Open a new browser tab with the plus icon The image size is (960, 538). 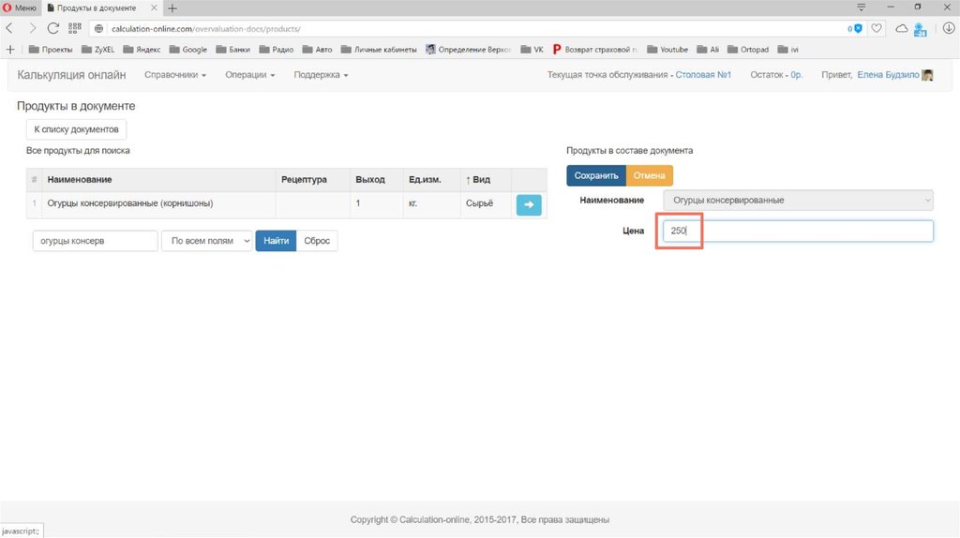point(172,7)
